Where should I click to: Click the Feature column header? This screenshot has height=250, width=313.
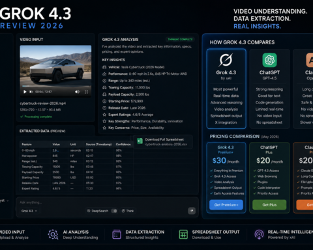27,145
